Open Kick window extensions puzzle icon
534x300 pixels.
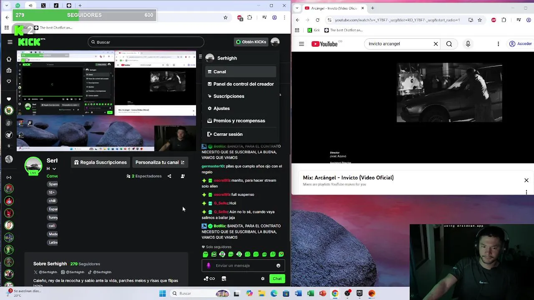(250, 17)
